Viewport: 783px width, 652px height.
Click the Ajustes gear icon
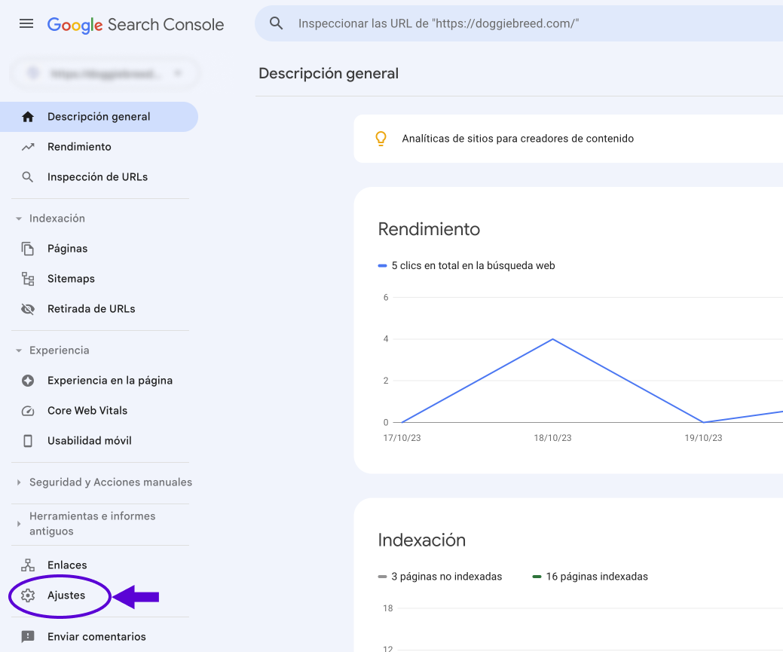(x=28, y=595)
